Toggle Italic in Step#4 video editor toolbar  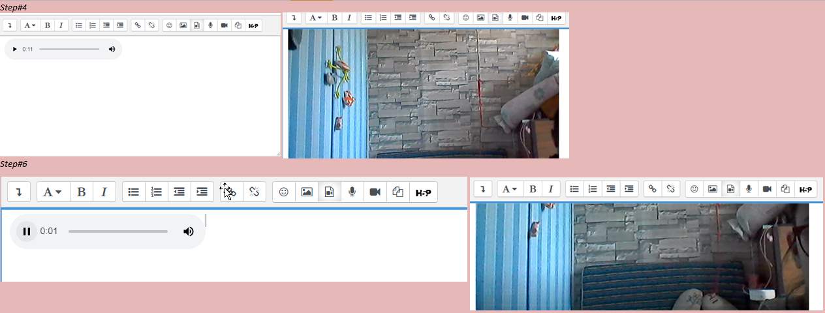[350, 18]
